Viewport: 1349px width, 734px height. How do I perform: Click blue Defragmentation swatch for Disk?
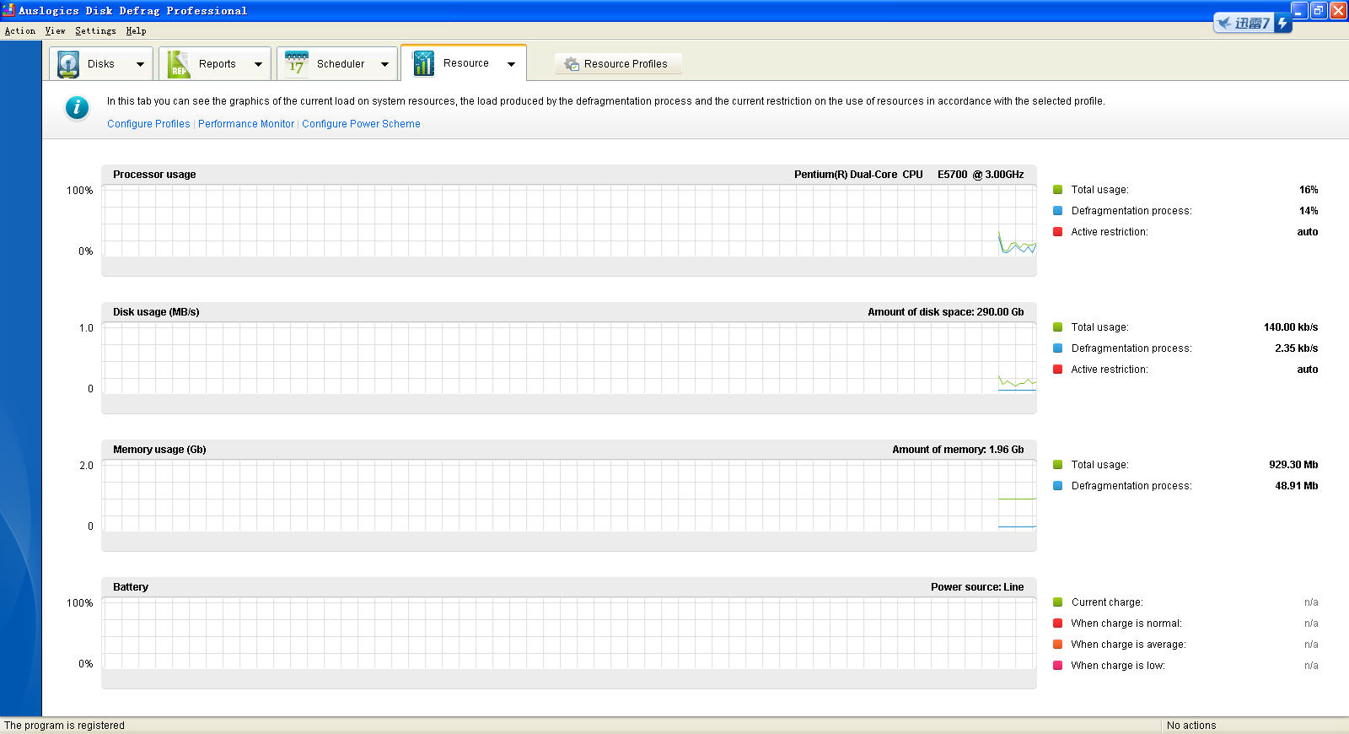pyautogui.click(x=1057, y=348)
